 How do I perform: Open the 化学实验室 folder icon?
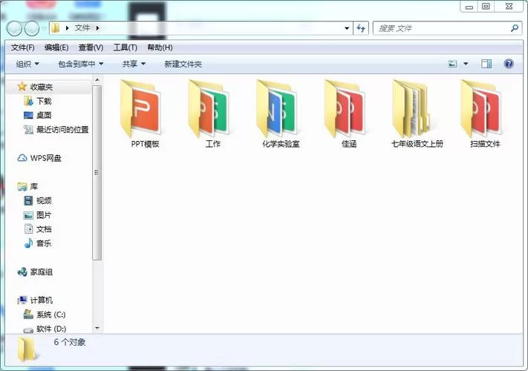277,108
